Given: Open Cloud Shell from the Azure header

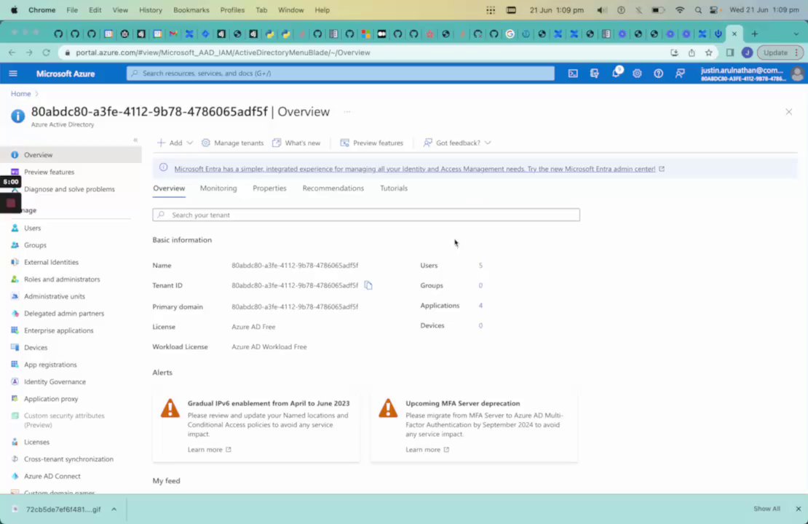Looking at the screenshot, I should pos(572,74).
